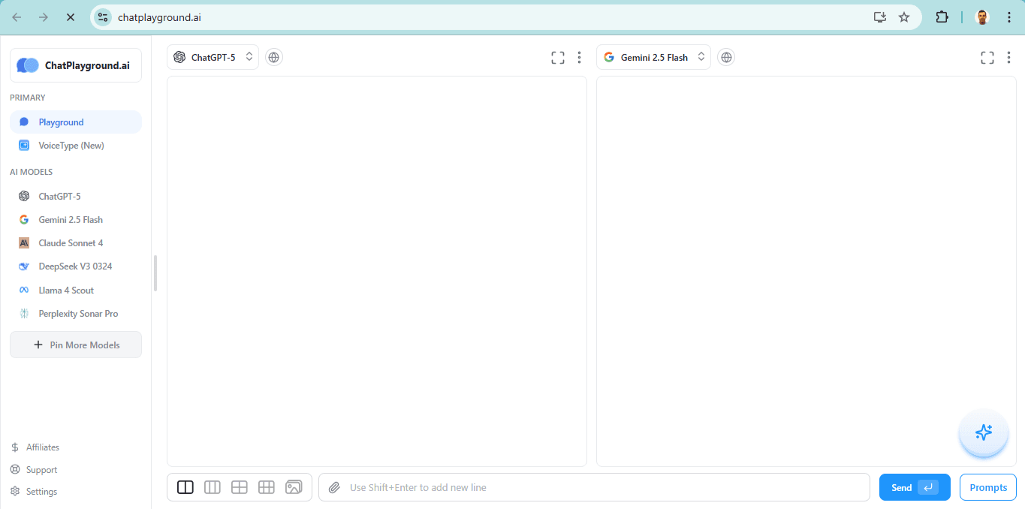This screenshot has height=509, width=1025.
Task: Click the message input field
Action: coord(593,487)
